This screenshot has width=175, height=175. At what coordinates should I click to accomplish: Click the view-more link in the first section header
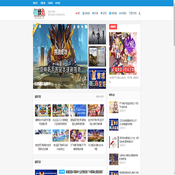click(x=100, y=97)
